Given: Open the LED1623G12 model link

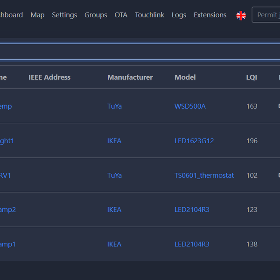Looking at the screenshot, I should pyautogui.click(x=194, y=141).
